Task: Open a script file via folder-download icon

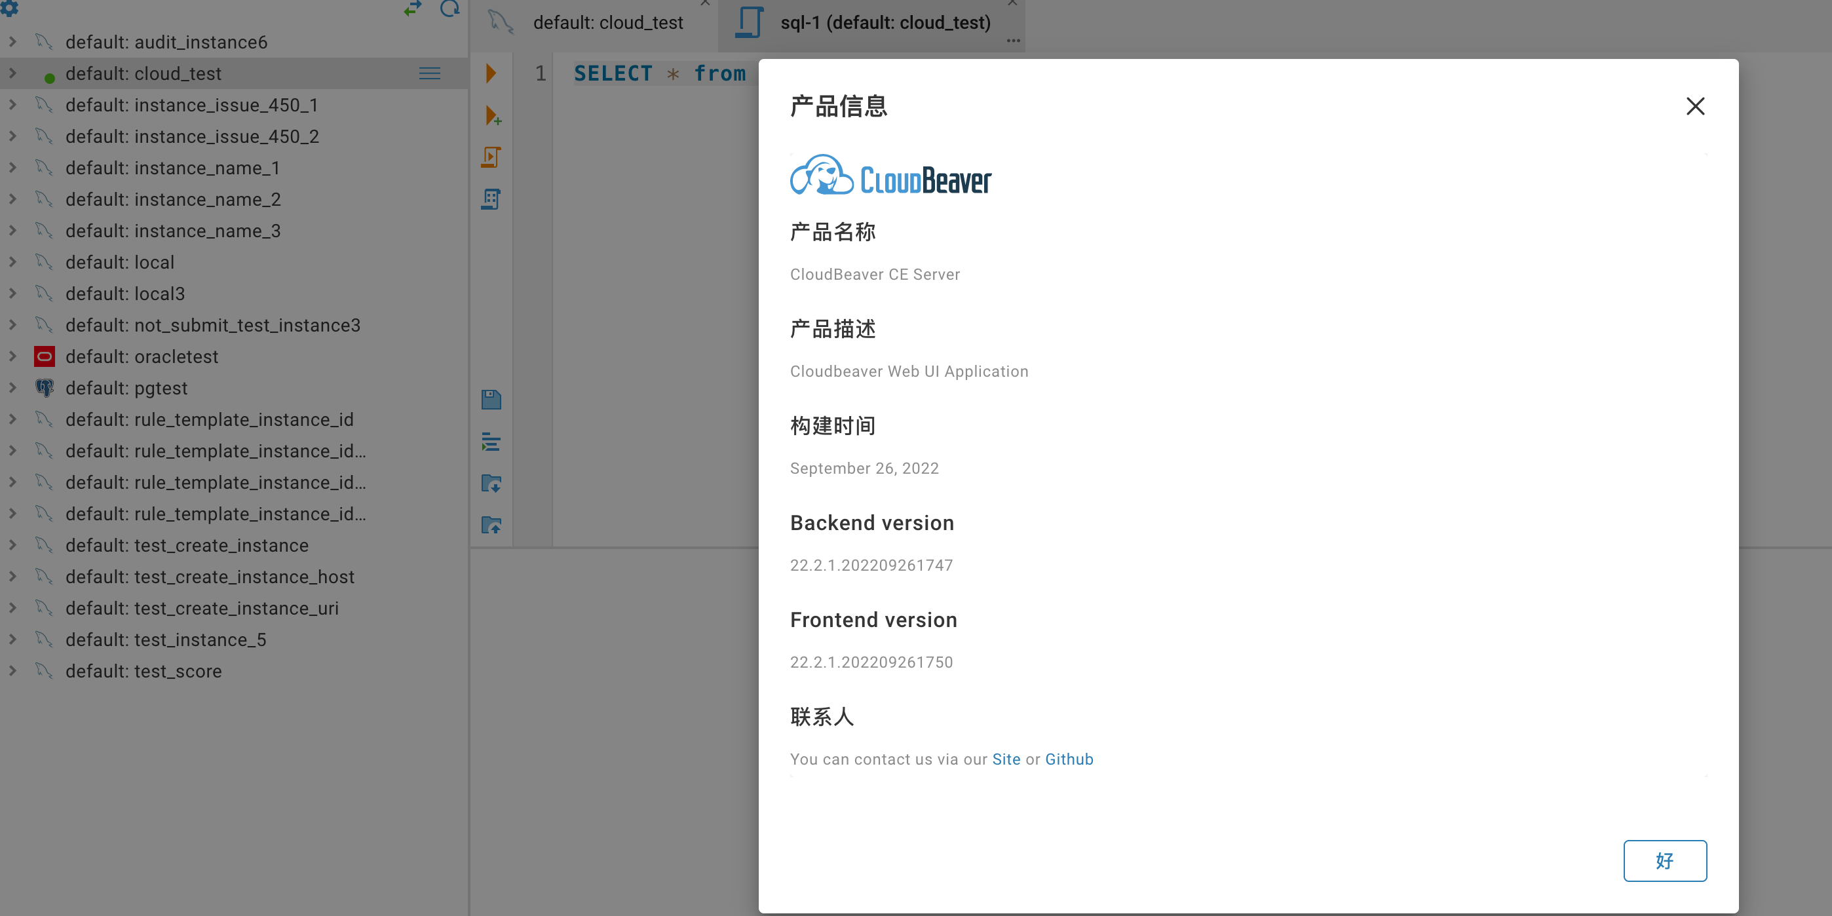Action: 491,484
